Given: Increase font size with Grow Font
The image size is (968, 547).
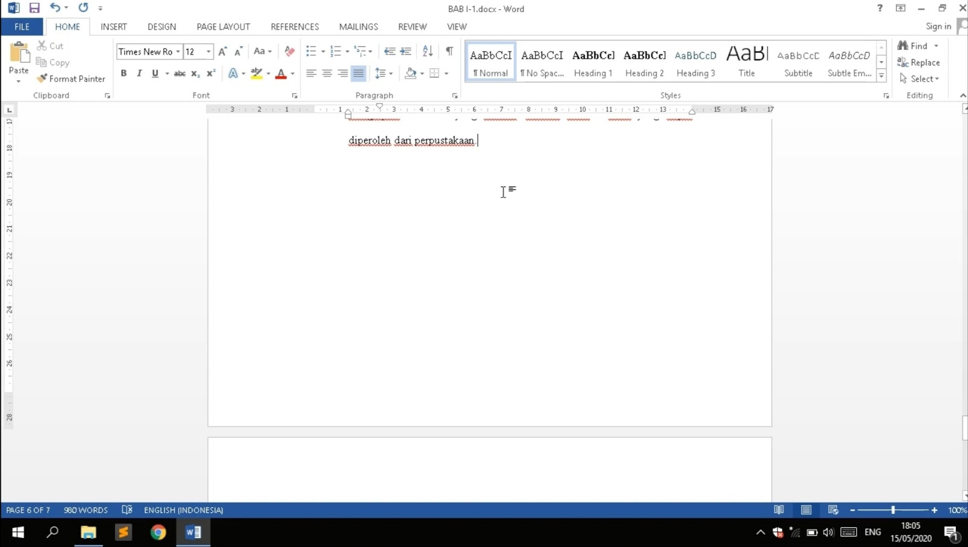Looking at the screenshot, I should tap(223, 51).
